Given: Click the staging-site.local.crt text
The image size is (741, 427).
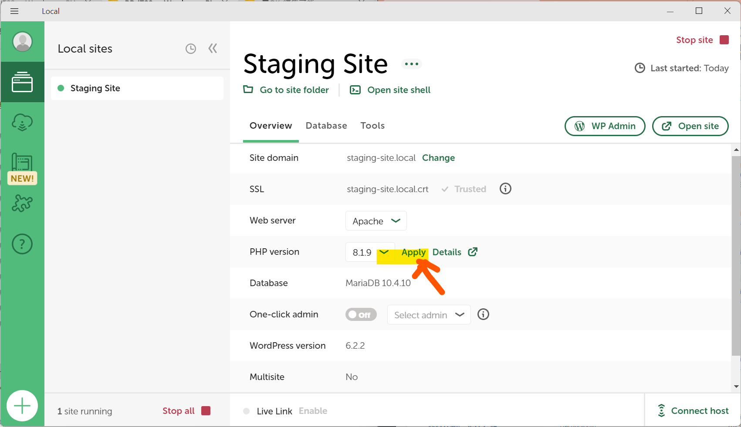Looking at the screenshot, I should pyautogui.click(x=388, y=189).
